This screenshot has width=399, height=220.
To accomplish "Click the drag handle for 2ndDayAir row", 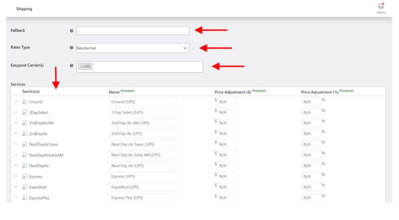I will (16, 133).
